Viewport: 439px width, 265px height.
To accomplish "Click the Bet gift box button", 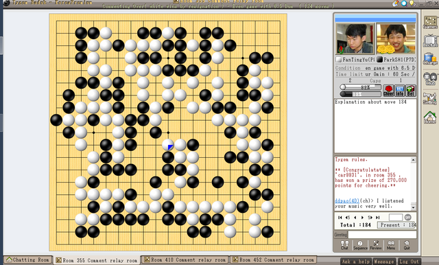I will point(410,91).
